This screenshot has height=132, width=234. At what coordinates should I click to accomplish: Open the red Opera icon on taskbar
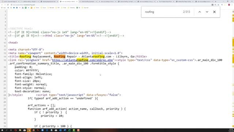coord(15,130)
